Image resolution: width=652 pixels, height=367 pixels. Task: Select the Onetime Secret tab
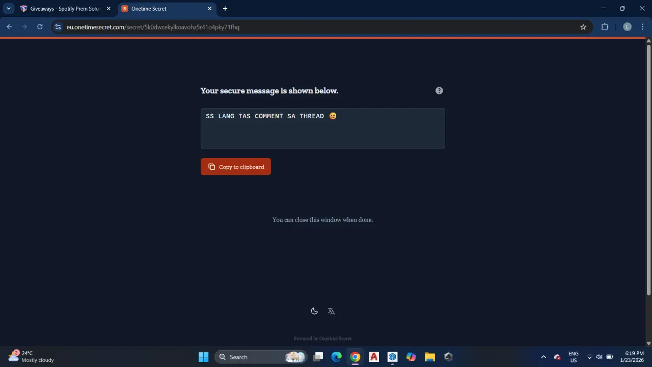coord(166,9)
